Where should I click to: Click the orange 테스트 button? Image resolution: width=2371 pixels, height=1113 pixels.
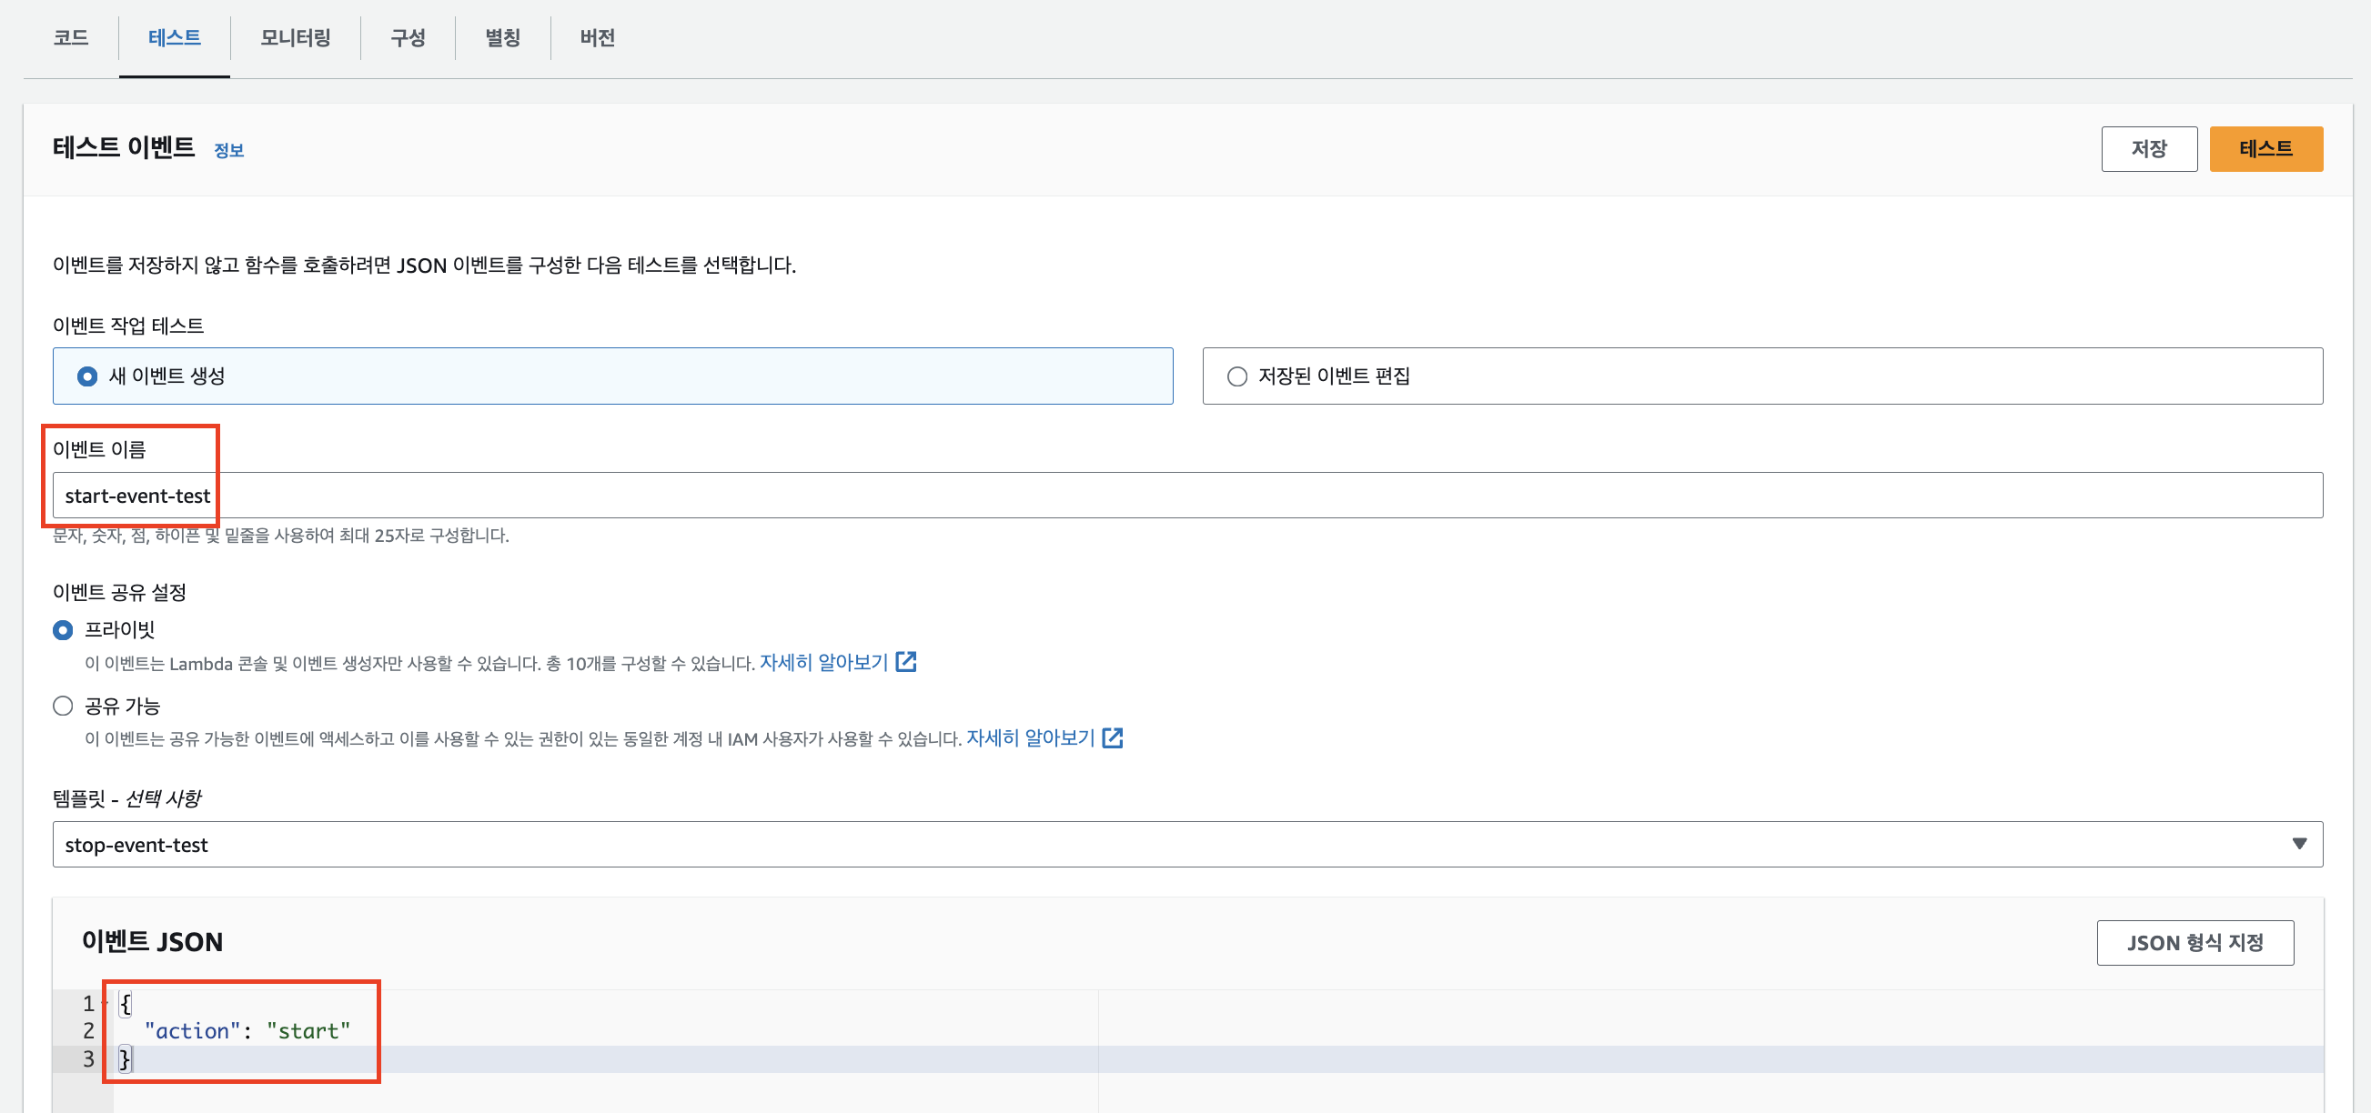[x=2265, y=149]
